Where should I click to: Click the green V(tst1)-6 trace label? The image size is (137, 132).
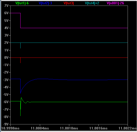22,3
